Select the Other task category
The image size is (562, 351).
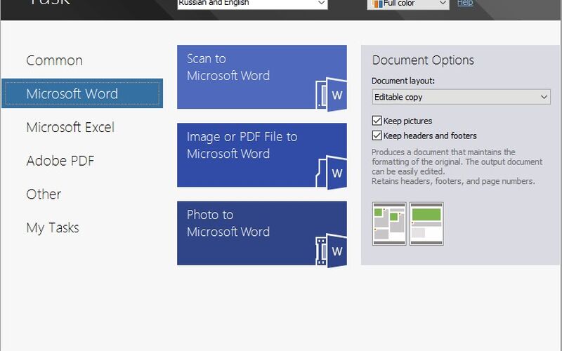click(x=44, y=194)
